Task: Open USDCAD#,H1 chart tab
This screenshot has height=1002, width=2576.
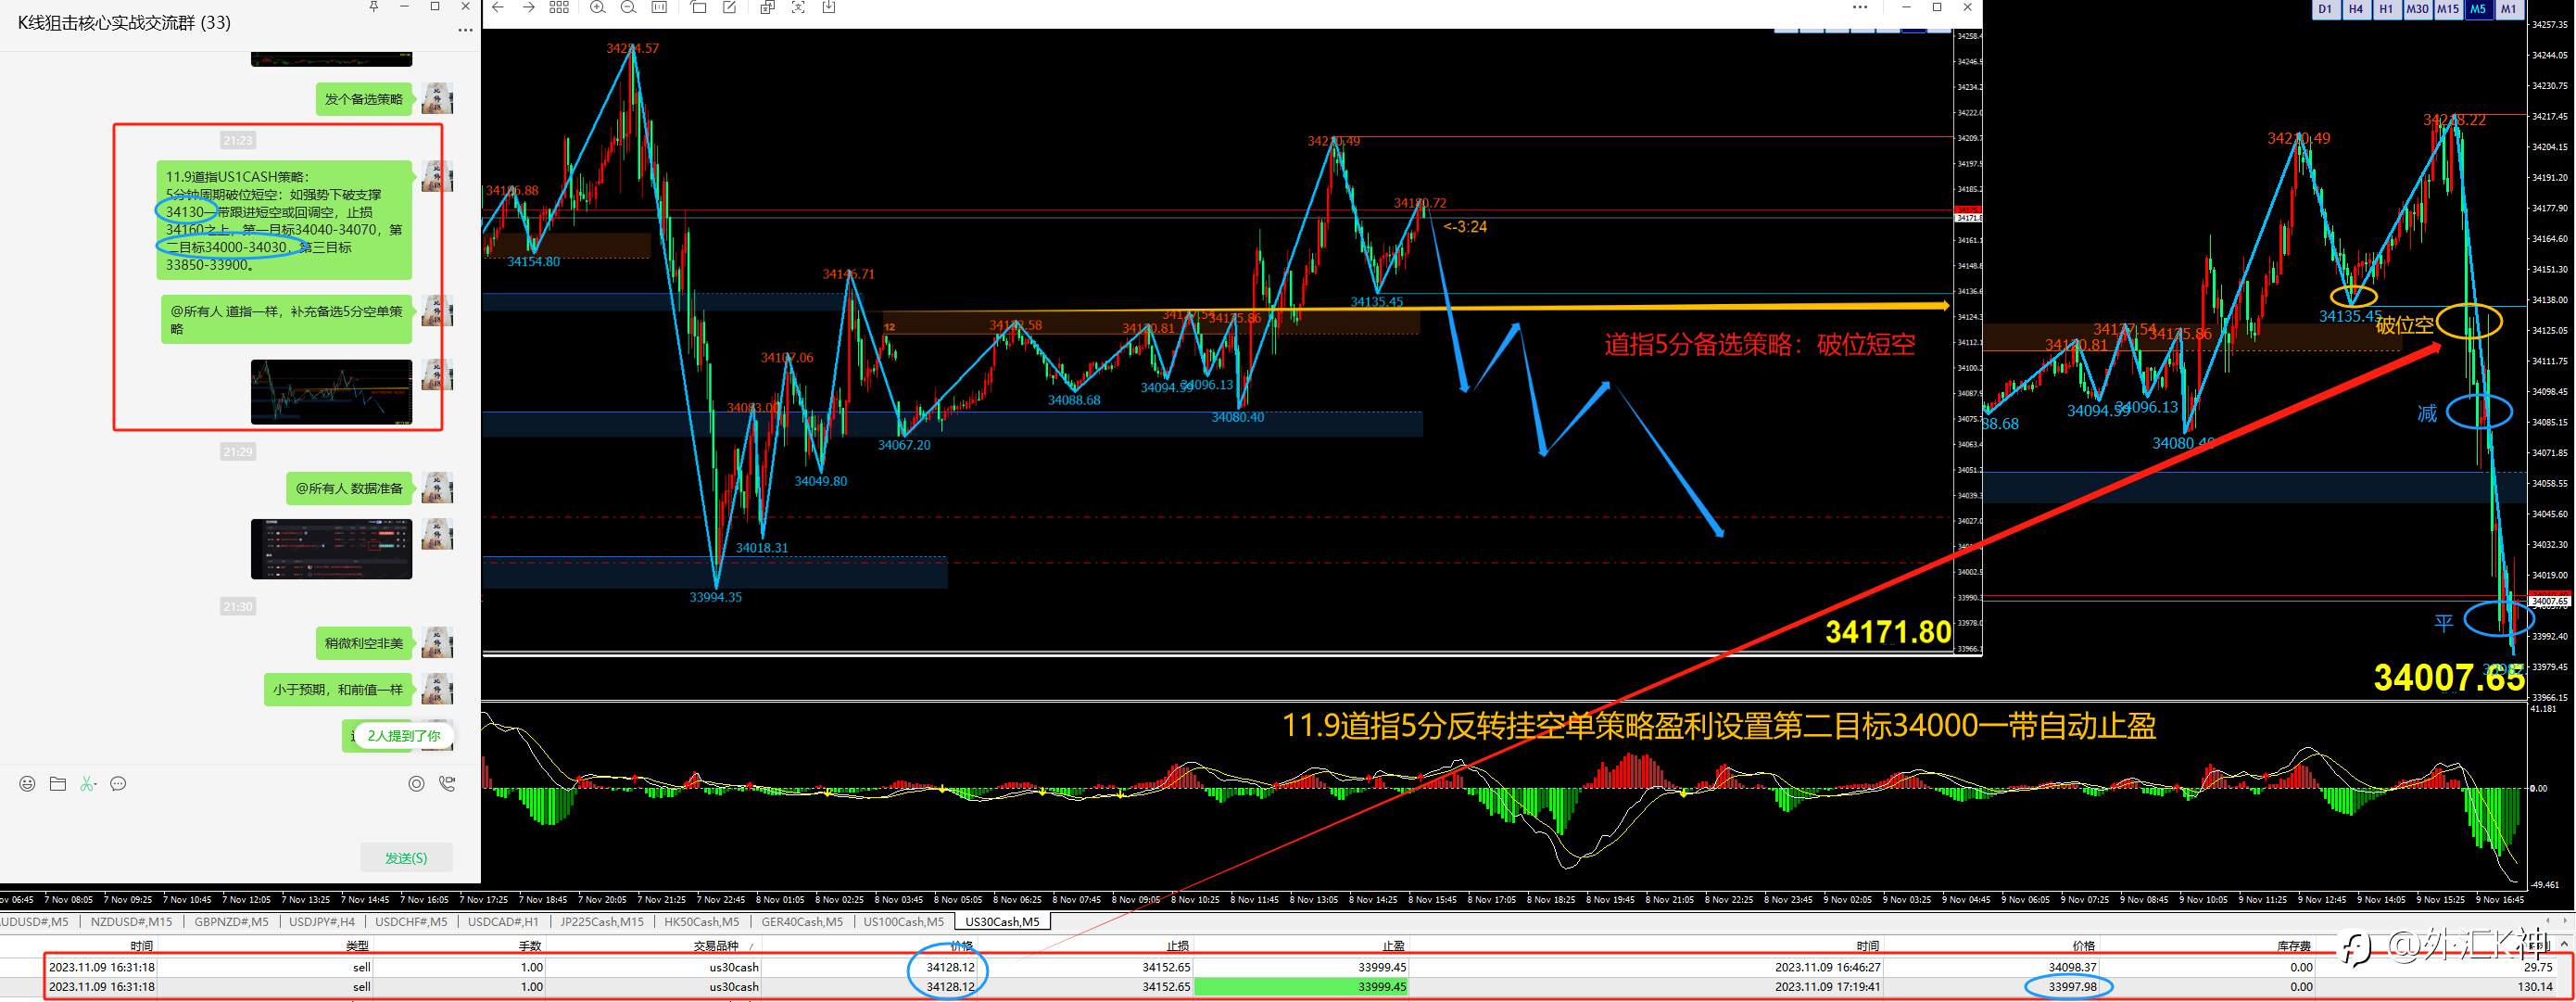Action: 504,922
